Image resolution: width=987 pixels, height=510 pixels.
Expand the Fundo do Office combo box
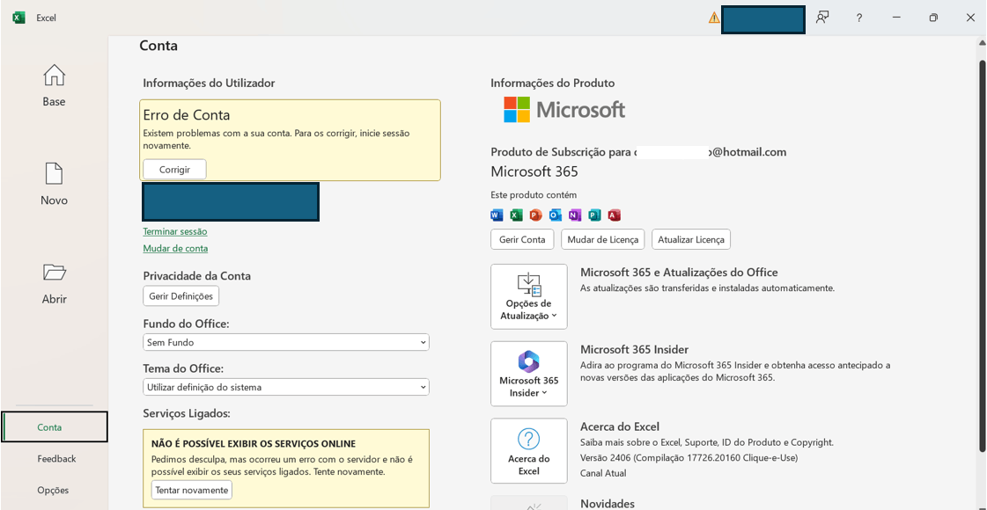(x=286, y=342)
